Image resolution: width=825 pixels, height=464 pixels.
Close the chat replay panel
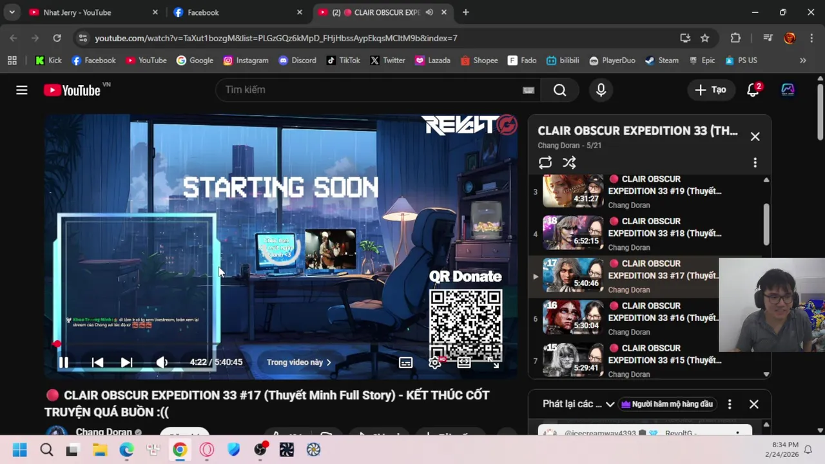coord(753,404)
